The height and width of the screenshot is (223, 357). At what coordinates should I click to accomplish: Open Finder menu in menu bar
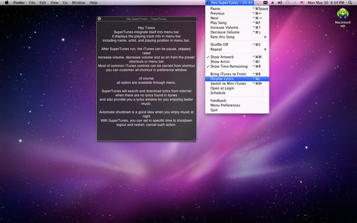click(19, 3)
